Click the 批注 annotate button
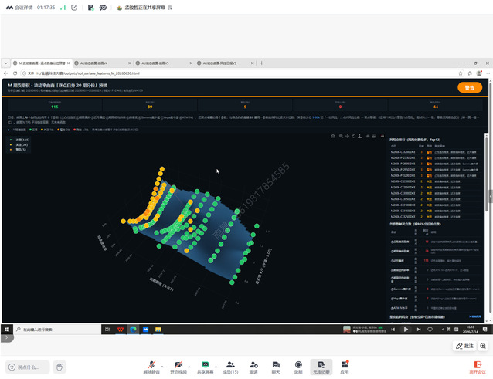Screen dimensions: 493x379 click(x=464, y=346)
